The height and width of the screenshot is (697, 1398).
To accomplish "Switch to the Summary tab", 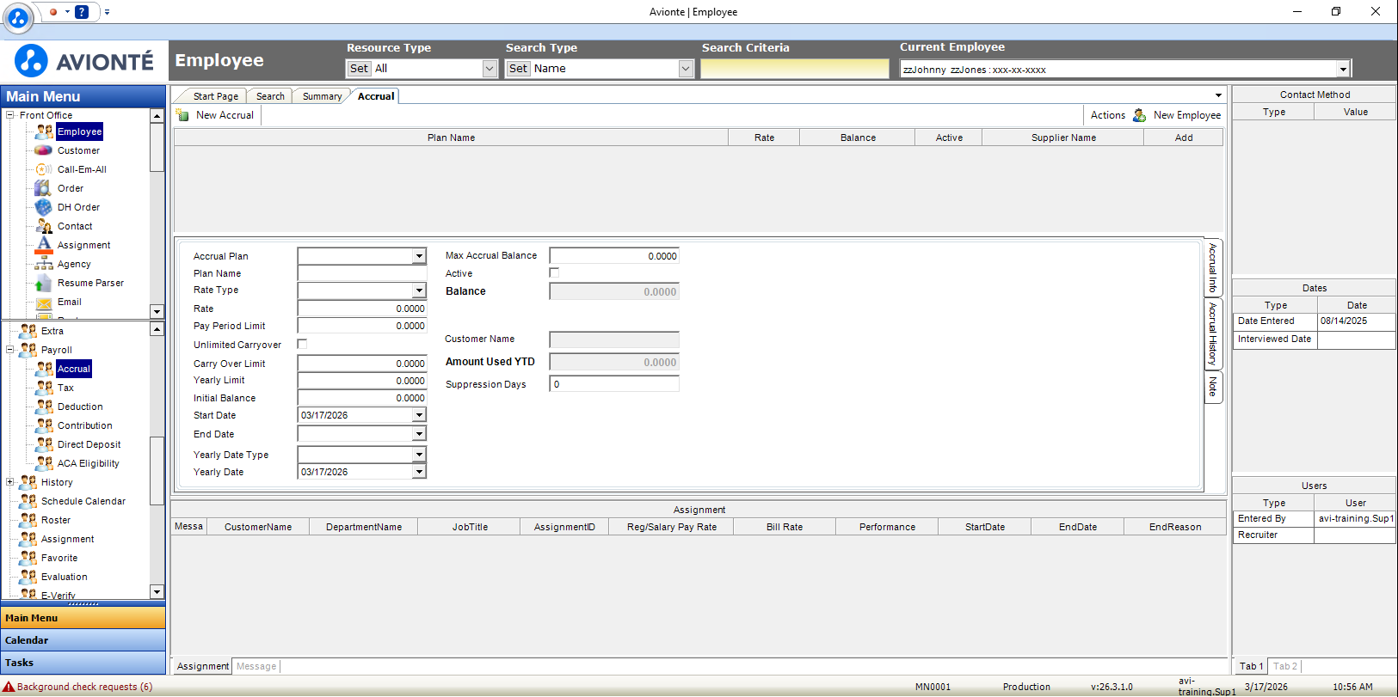I will 322,96.
